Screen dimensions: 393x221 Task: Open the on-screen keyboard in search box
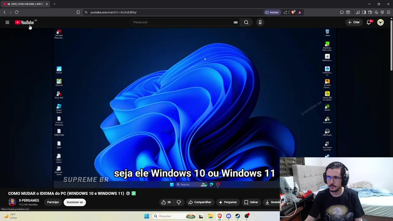[x=235, y=22]
